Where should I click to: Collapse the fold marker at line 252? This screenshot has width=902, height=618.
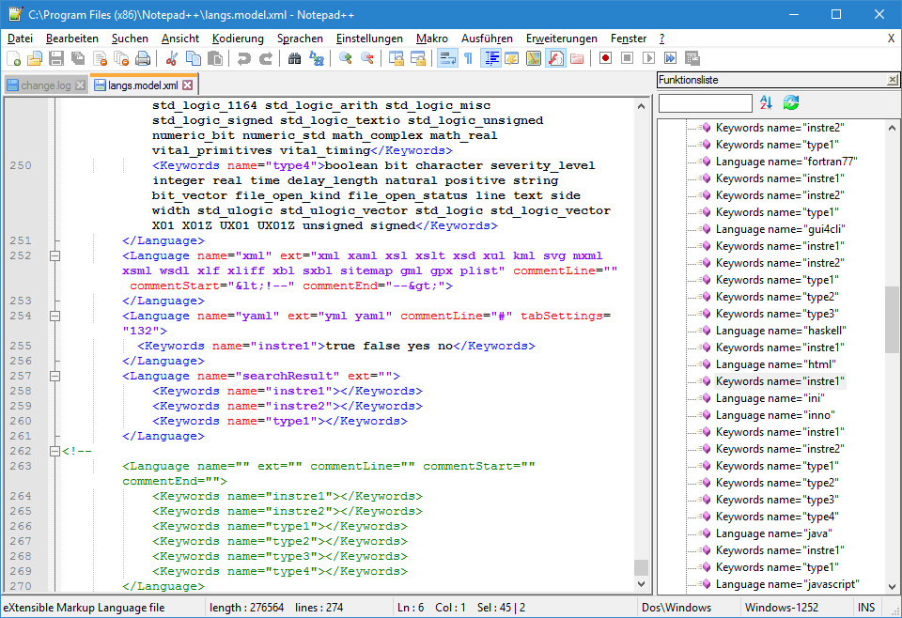click(x=54, y=255)
